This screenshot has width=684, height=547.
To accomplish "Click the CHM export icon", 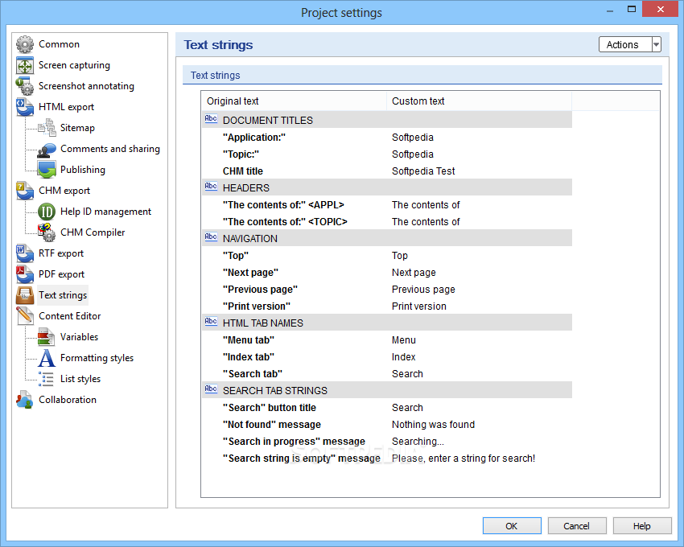I will click(25, 191).
